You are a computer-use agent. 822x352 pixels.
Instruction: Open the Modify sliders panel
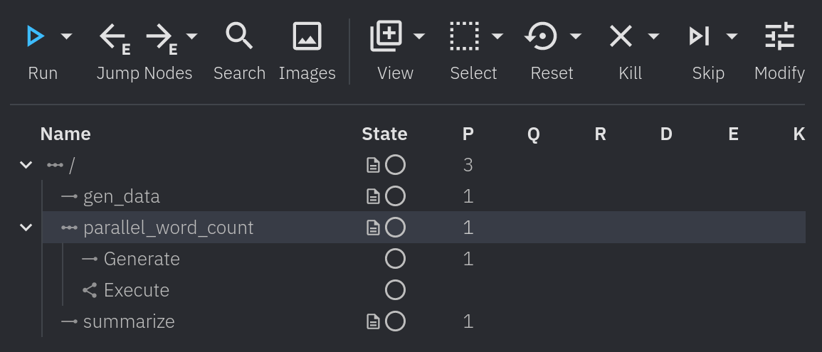click(779, 36)
